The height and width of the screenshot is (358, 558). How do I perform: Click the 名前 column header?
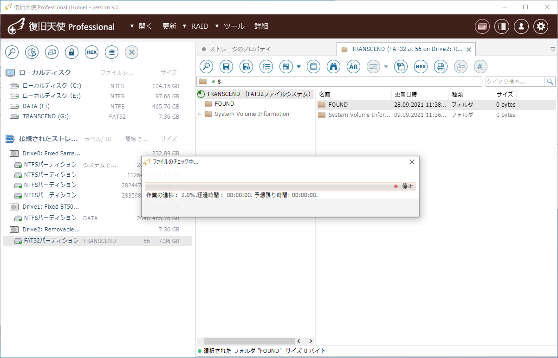(x=354, y=94)
